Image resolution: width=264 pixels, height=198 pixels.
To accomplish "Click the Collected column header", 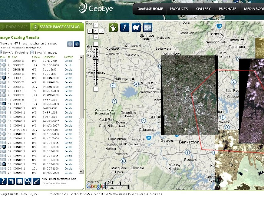I will [49, 57].
